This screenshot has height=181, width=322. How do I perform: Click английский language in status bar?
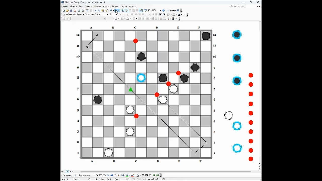coord(153,179)
